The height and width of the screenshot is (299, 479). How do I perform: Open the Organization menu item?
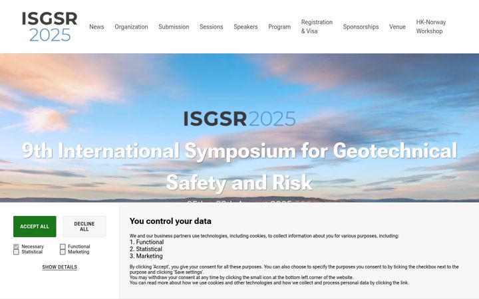[131, 27]
